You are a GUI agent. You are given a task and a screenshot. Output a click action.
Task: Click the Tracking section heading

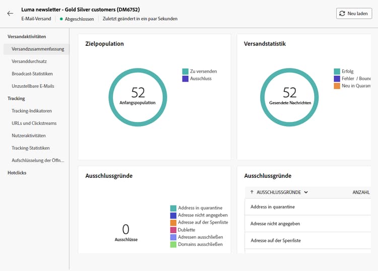coord(16,99)
